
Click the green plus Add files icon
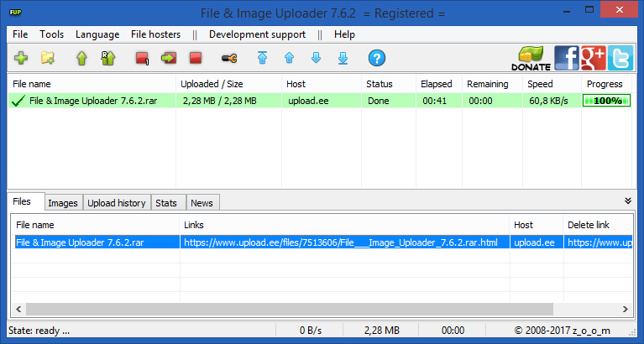(x=21, y=58)
